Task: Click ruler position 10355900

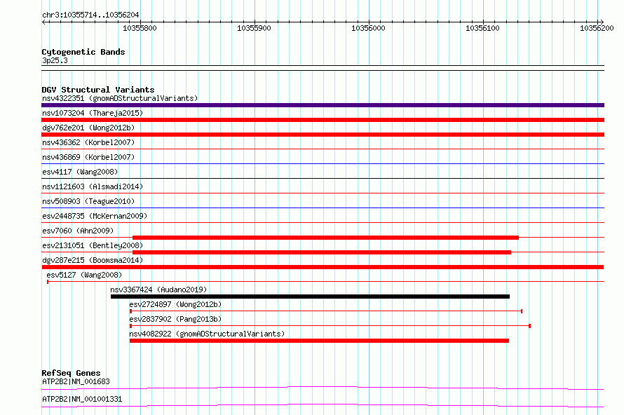Action: click(x=254, y=28)
